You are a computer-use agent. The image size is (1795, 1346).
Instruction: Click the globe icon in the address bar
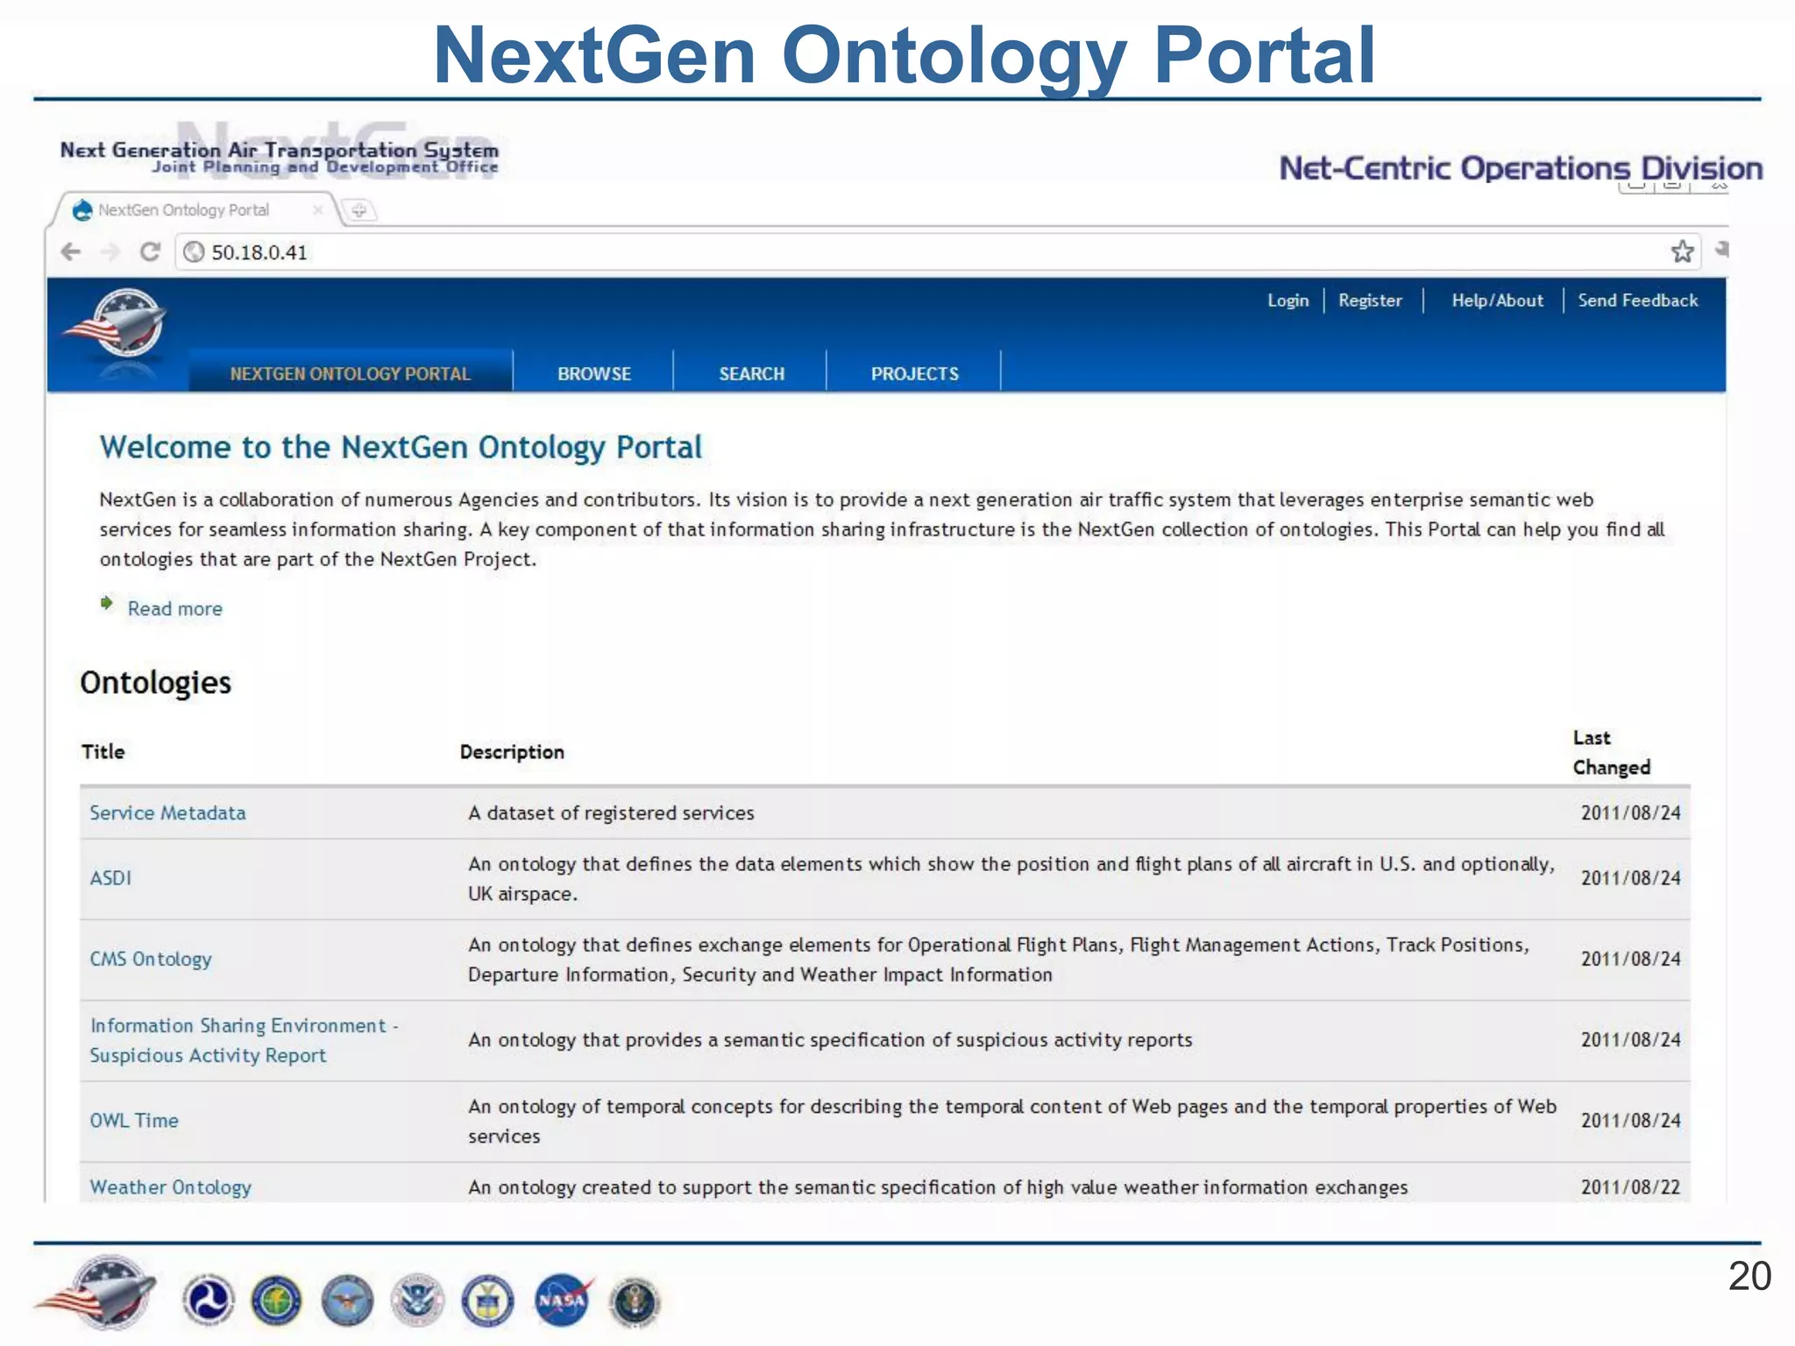194,252
